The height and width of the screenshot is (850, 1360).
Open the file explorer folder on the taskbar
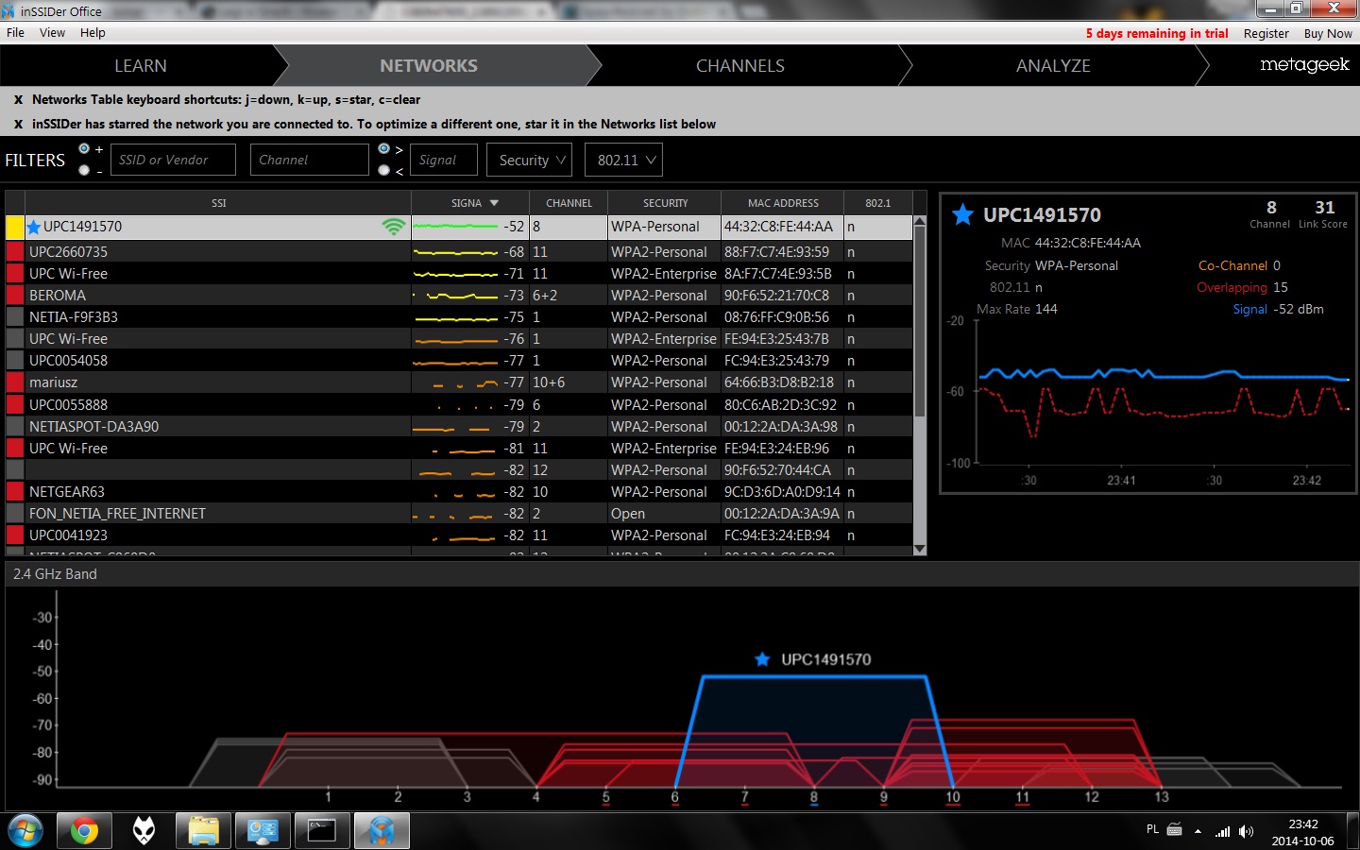(203, 831)
